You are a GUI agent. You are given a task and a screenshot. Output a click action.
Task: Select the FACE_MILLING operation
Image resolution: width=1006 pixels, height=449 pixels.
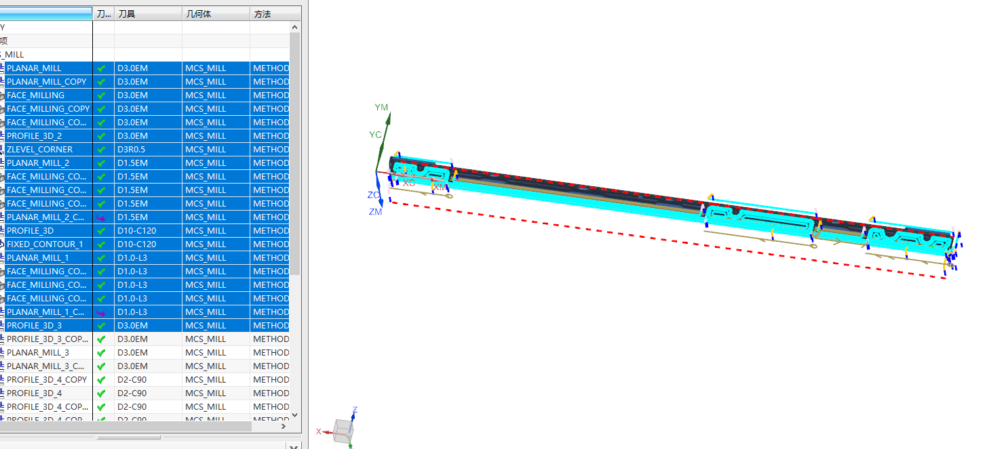[x=35, y=95]
